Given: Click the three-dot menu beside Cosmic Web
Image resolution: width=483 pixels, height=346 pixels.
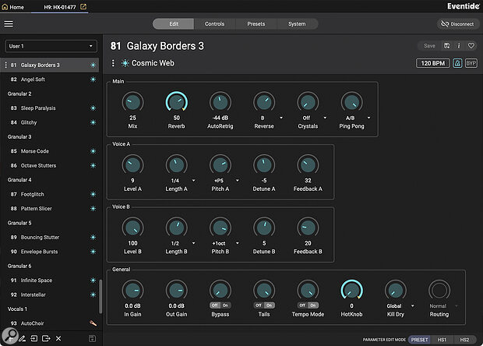Looking at the screenshot, I should (113, 63).
